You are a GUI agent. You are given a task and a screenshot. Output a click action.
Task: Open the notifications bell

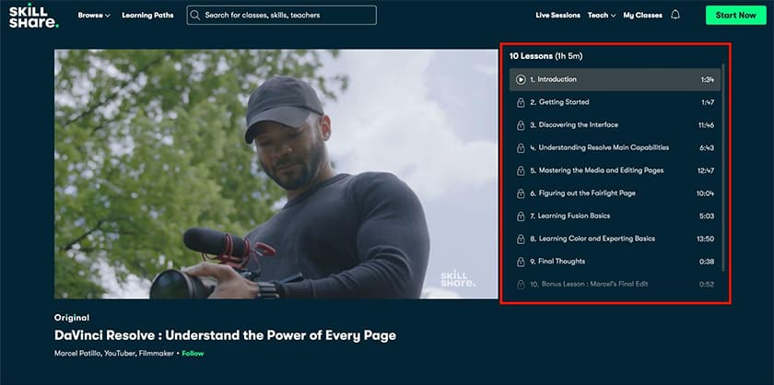pos(675,15)
